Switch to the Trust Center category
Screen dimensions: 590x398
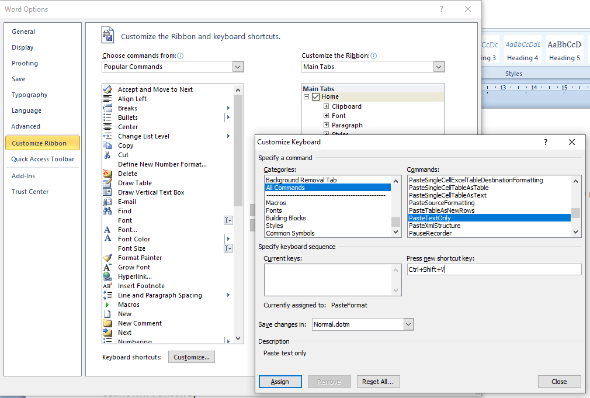pos(30,192)
